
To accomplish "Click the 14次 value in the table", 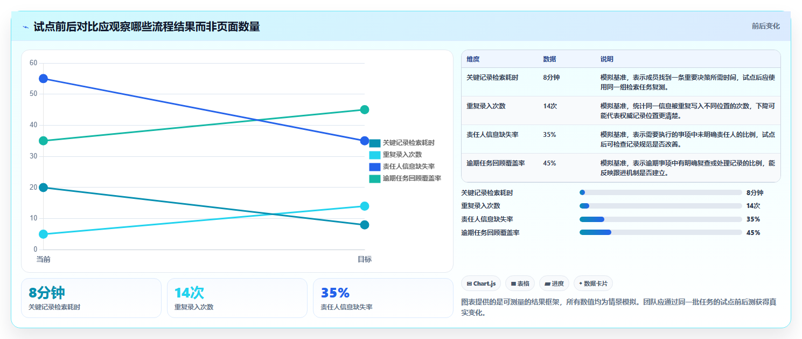I will pos(550,106).
